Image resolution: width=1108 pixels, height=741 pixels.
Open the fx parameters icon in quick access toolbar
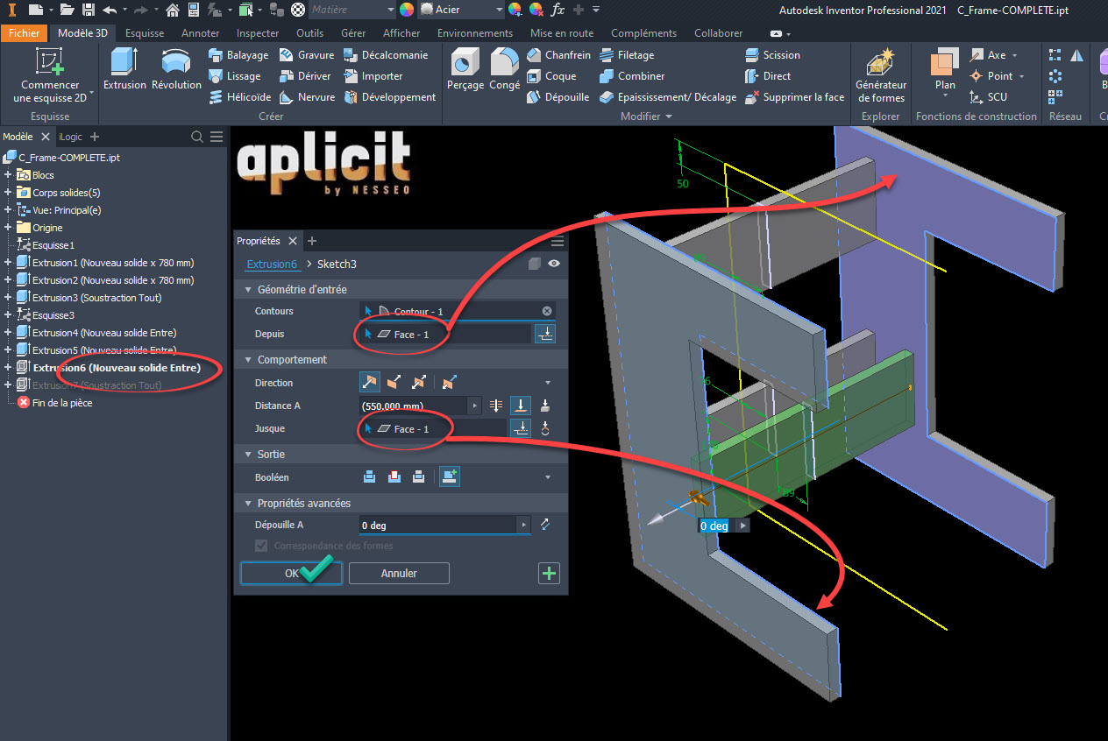click(x=558, y=10)
